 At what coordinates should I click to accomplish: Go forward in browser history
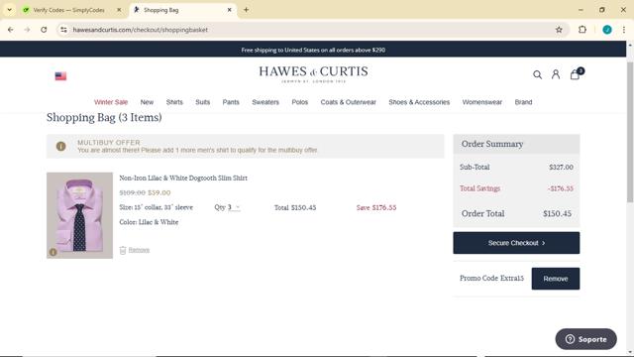(27, 30)
